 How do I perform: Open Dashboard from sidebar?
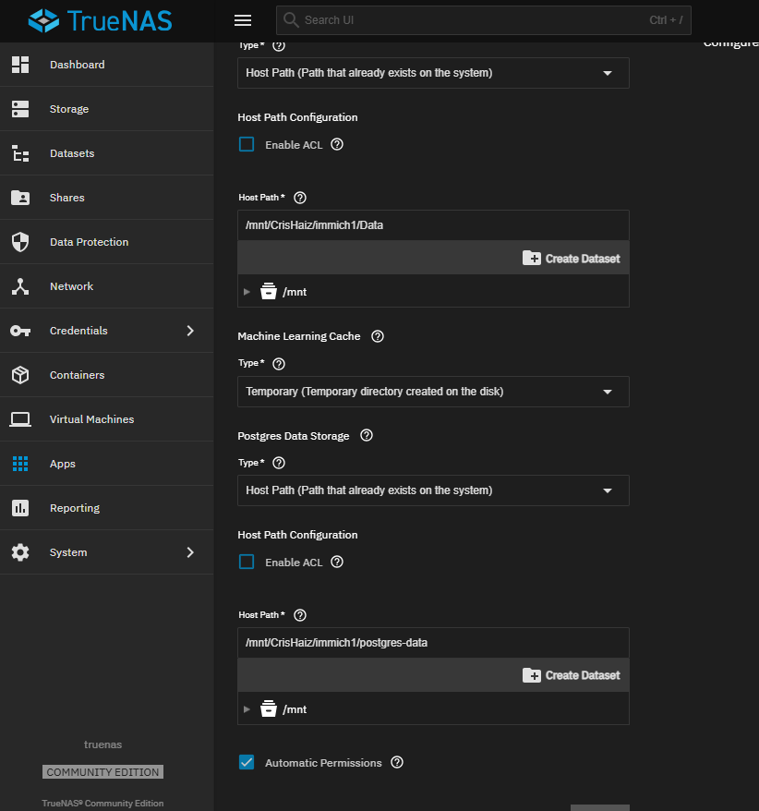106,65
